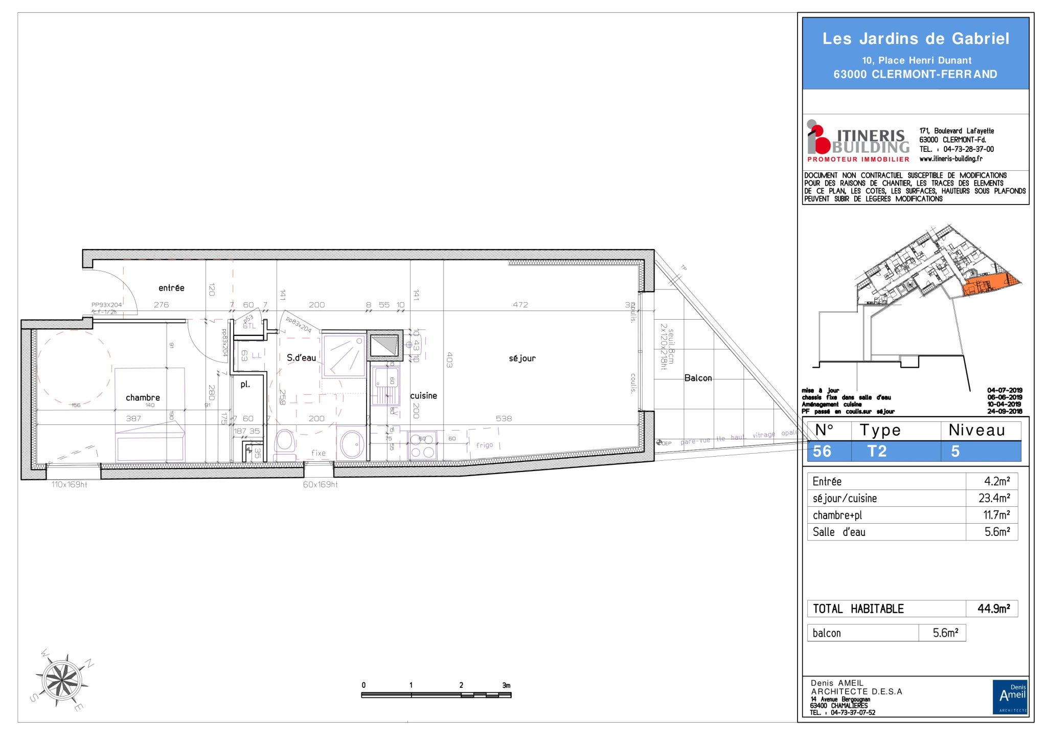Click the séjour room label
The width and height of the screenshot is (1047, 740).
[522, 358]
